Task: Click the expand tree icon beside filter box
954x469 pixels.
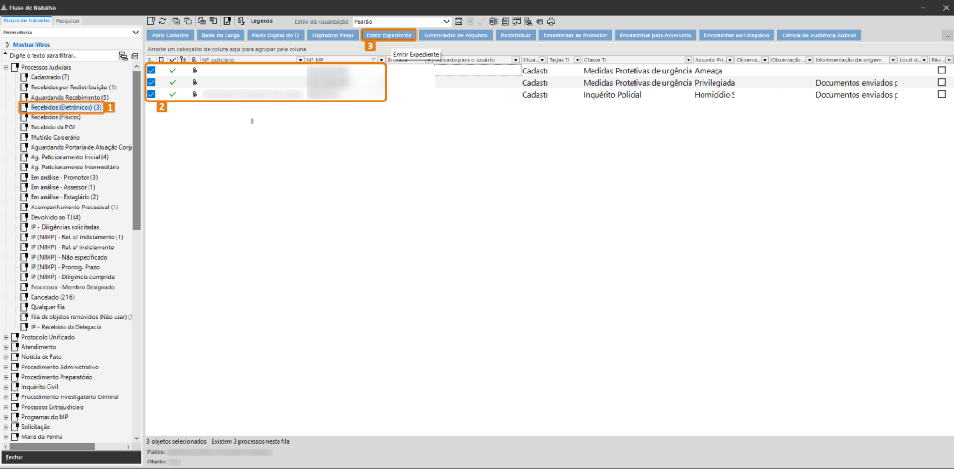Action: click(123, 56)
